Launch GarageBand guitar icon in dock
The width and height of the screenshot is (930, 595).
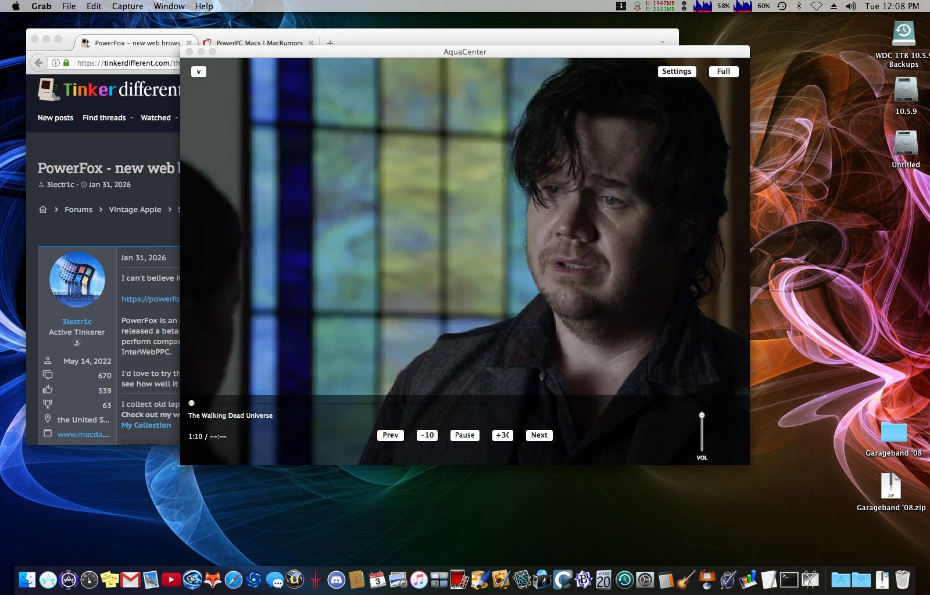686,579
